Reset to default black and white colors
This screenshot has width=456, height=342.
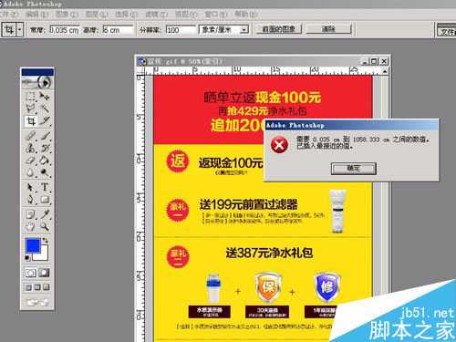tap(27, 258)
